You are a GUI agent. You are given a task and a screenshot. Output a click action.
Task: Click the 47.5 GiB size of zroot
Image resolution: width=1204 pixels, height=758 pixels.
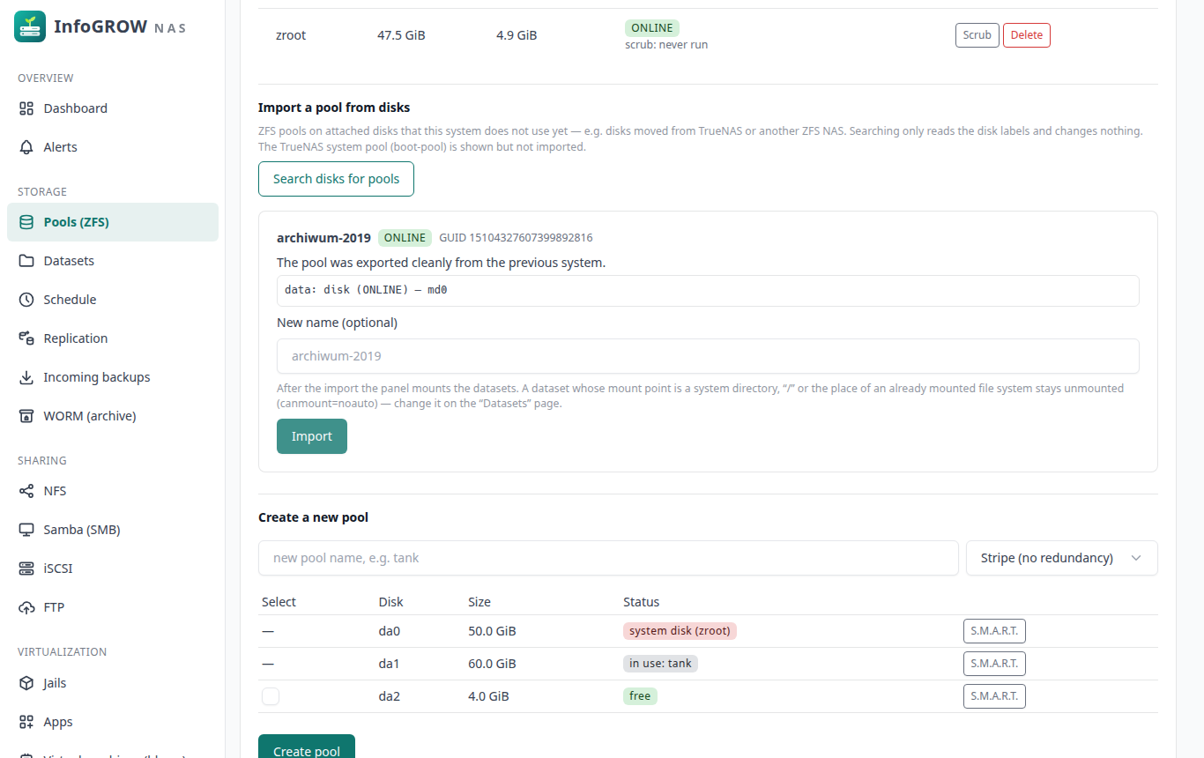point(402,35)
